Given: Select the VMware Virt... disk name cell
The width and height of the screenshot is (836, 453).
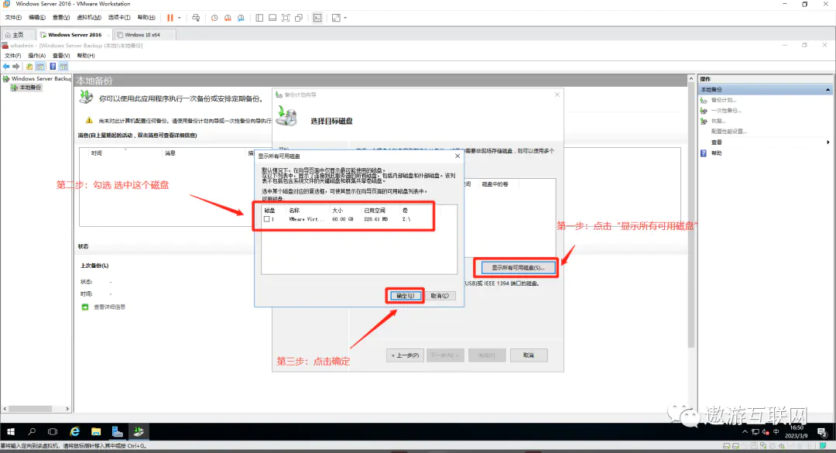Looking at the screenshot, I should [306, 219].
